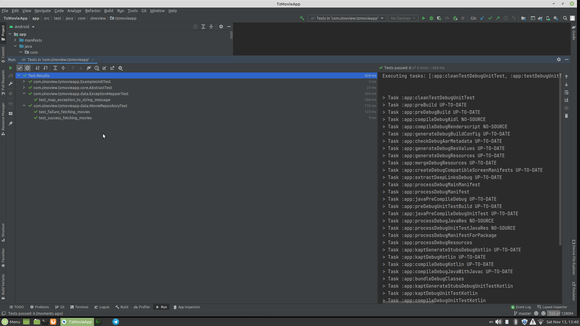Debug tests using the bug icon
The height and width of the screenshot is (326, 580).
pos(431,18)
